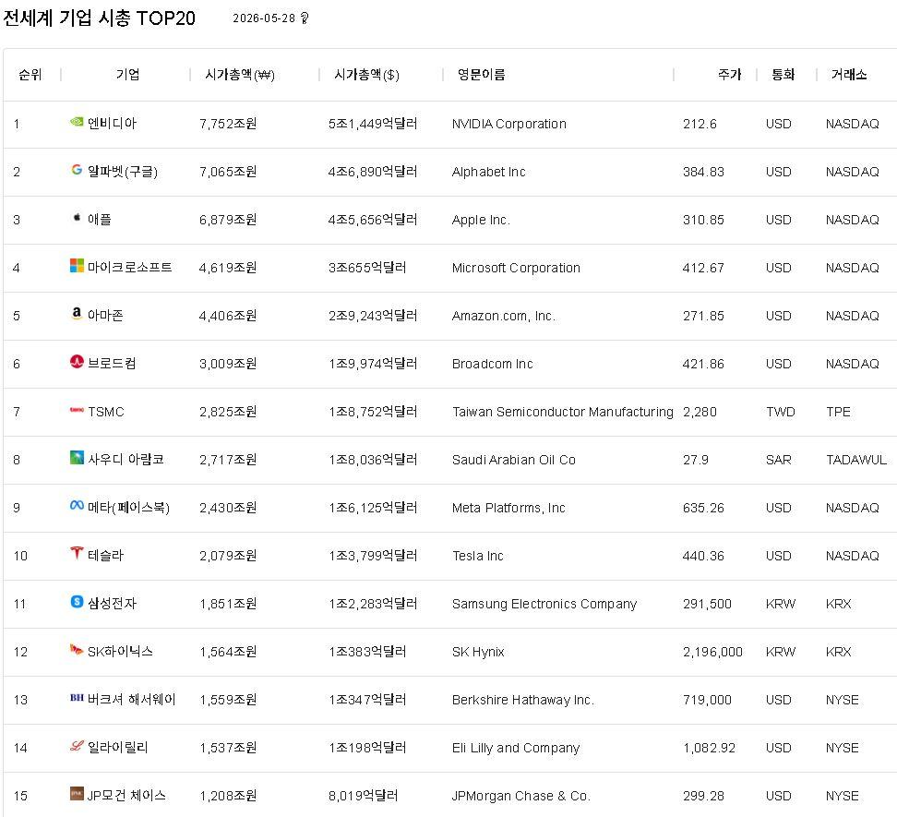This screenshot has height=817, width=897.
Task: Click 'Taiwan Semiconductor Manufacturing' text
Action: tap(563, 412)
